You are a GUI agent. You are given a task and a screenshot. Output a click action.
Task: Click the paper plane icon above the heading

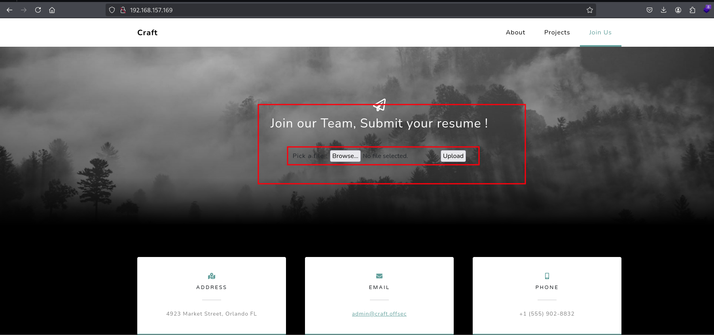(379, 105)
